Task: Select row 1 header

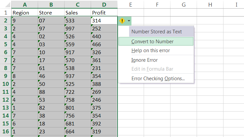Action: coord(5,13)
